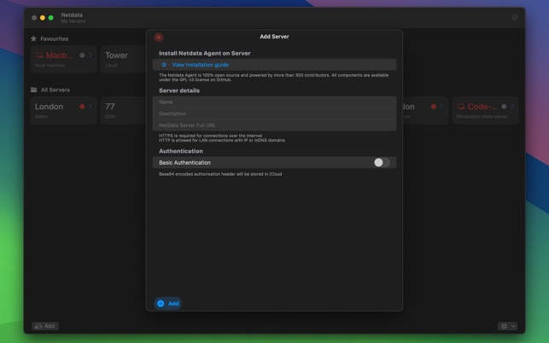Screen dimensions: 549x343
Task: Click the All Servers section heading
Action: click(x=55, y=90)
